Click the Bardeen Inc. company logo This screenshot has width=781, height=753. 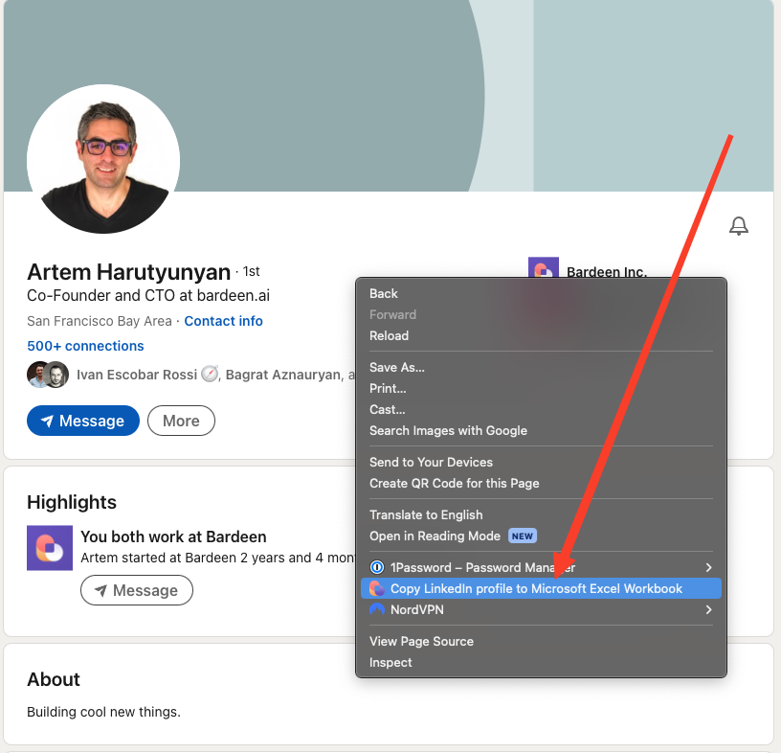click(543, 267)
